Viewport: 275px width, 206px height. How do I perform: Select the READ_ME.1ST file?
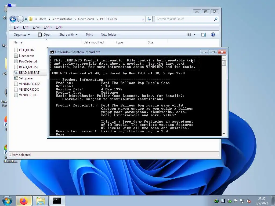[x=29, y=67]
